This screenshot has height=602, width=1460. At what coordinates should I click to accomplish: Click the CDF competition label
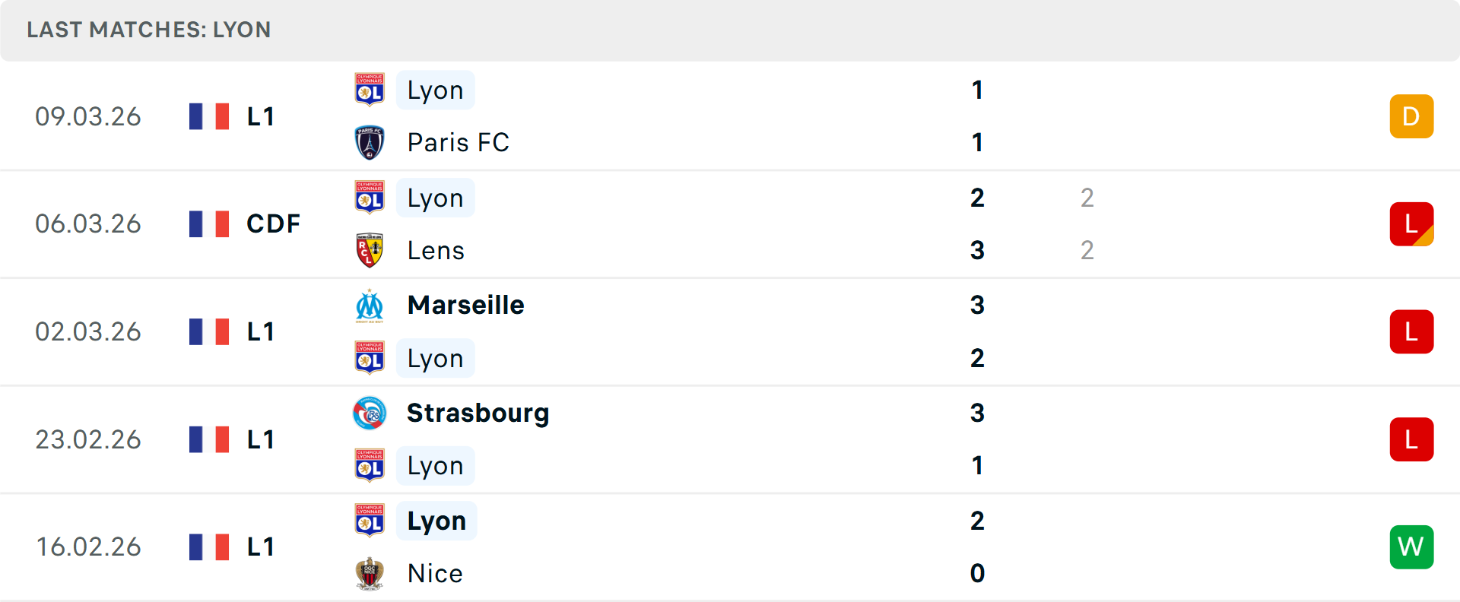[x=273, y=224]
